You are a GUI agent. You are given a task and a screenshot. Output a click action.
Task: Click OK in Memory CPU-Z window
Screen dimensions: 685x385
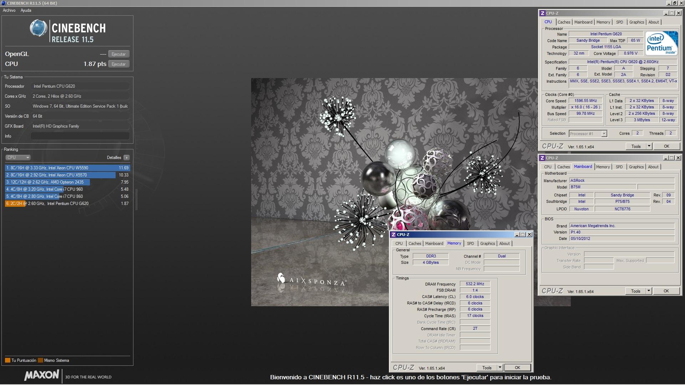click(x=517, y=368)
